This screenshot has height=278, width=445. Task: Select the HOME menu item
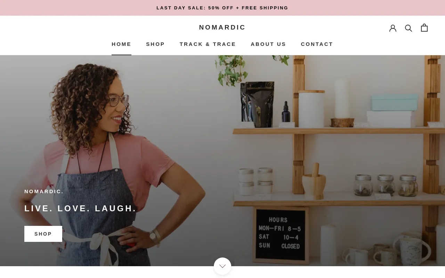click(121, 44)
